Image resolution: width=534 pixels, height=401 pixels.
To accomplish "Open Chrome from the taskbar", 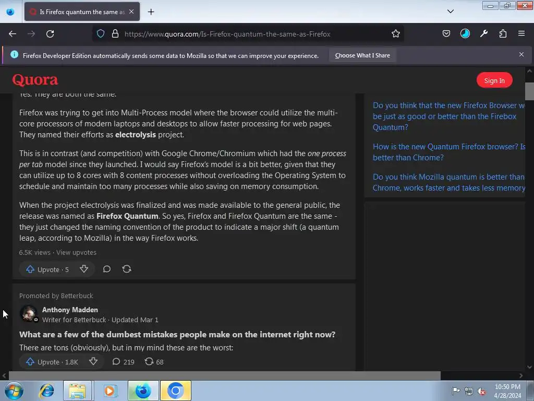I will click(175, 391).
